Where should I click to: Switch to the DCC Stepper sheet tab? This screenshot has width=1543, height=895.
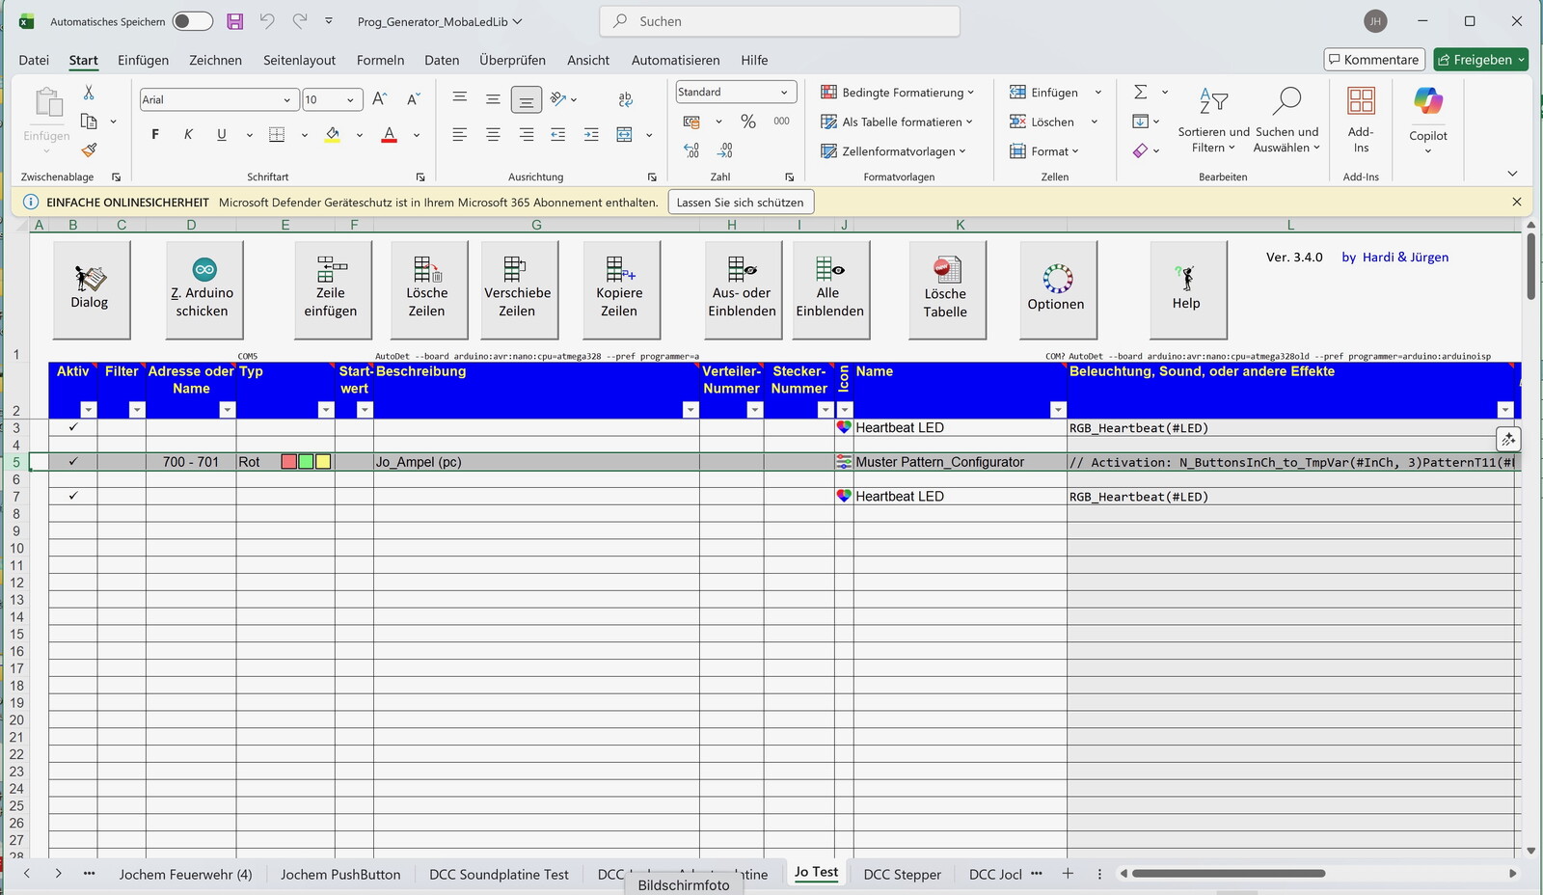tap(902, 874)
